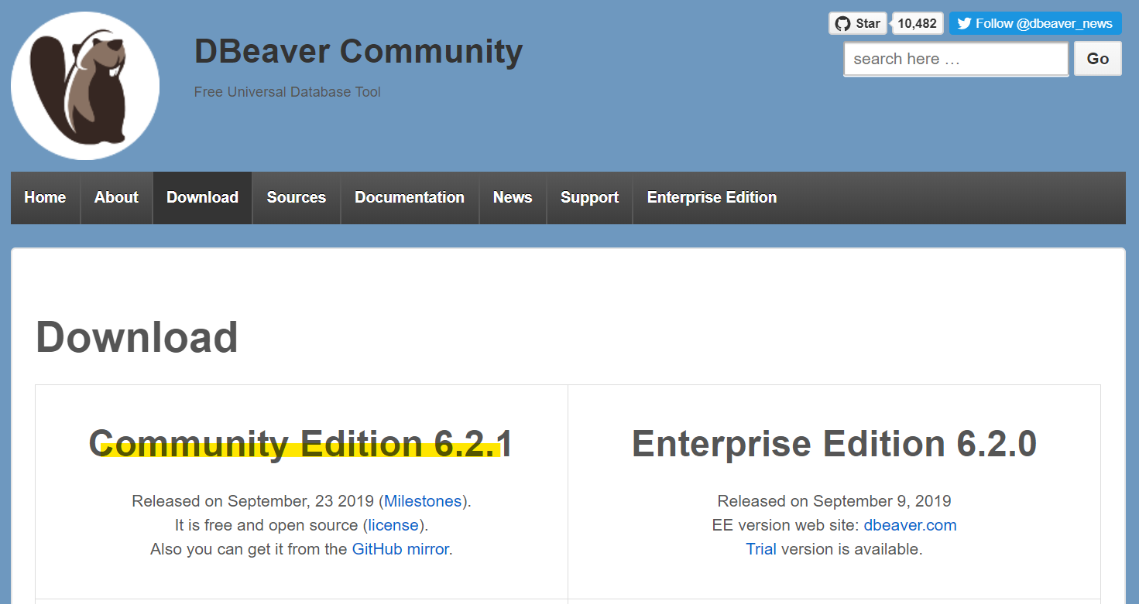Open the 10,482 star count link
Image resolution: width=1139 pixels, height=604 pixels.
pos(918,23)
